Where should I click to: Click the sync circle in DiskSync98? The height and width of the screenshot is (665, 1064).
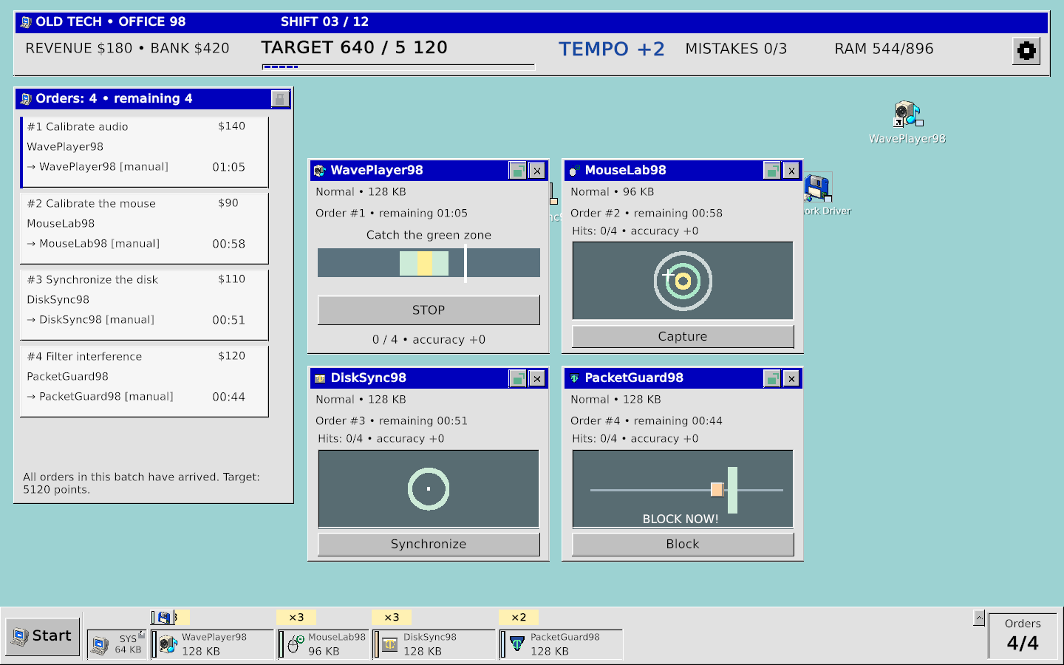429,488
